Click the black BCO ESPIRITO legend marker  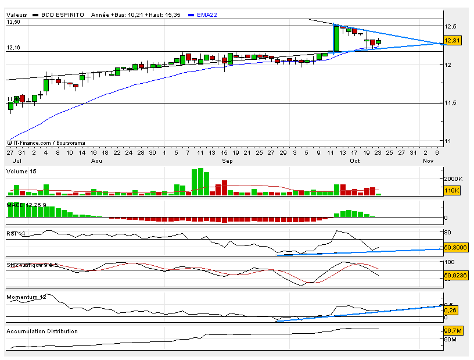(x=35, y=15)
